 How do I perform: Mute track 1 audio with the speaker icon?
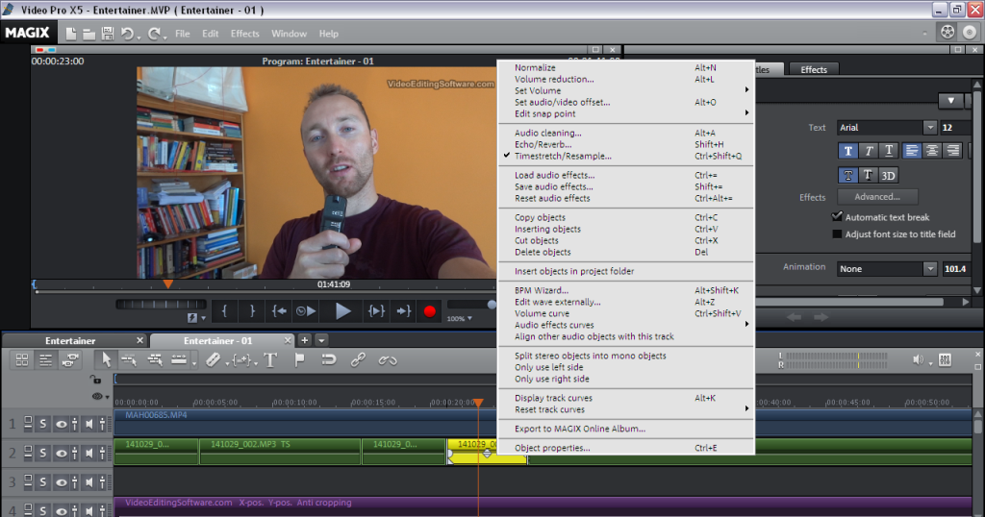(x=89, y=424)
